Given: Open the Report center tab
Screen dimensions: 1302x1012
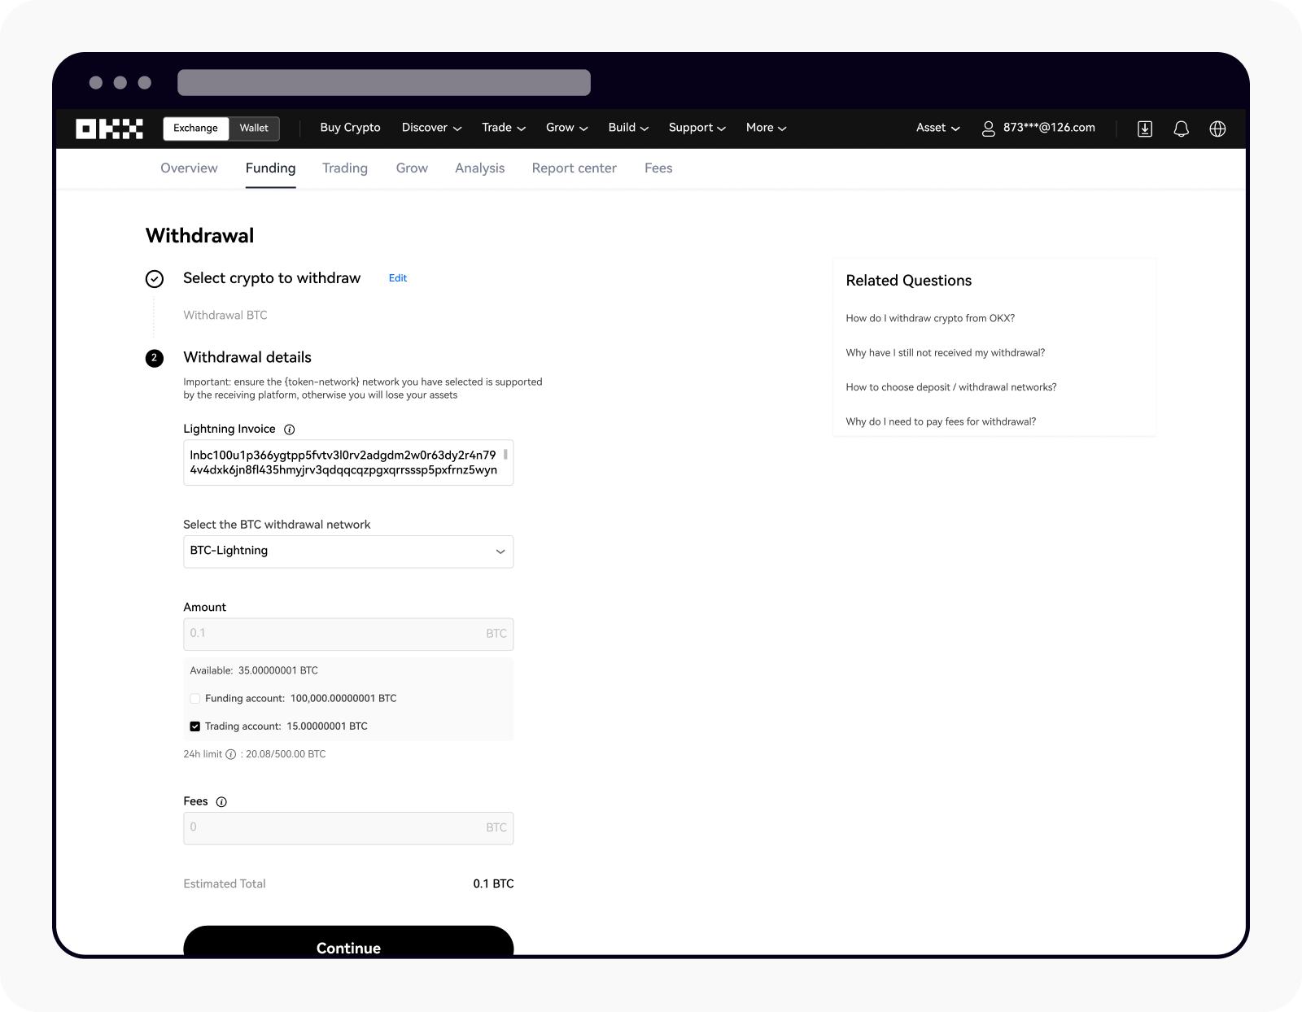Looking at the screenshot, I should click(x=574, y=168).
